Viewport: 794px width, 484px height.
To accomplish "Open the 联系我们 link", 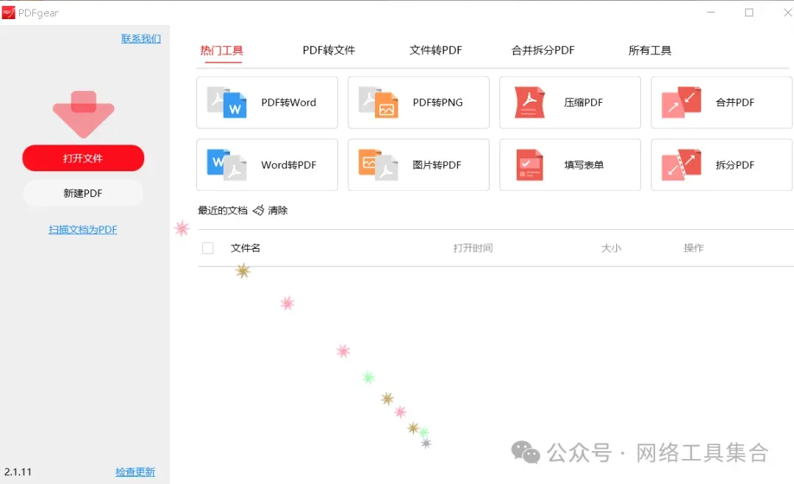I will coord(140,38).
